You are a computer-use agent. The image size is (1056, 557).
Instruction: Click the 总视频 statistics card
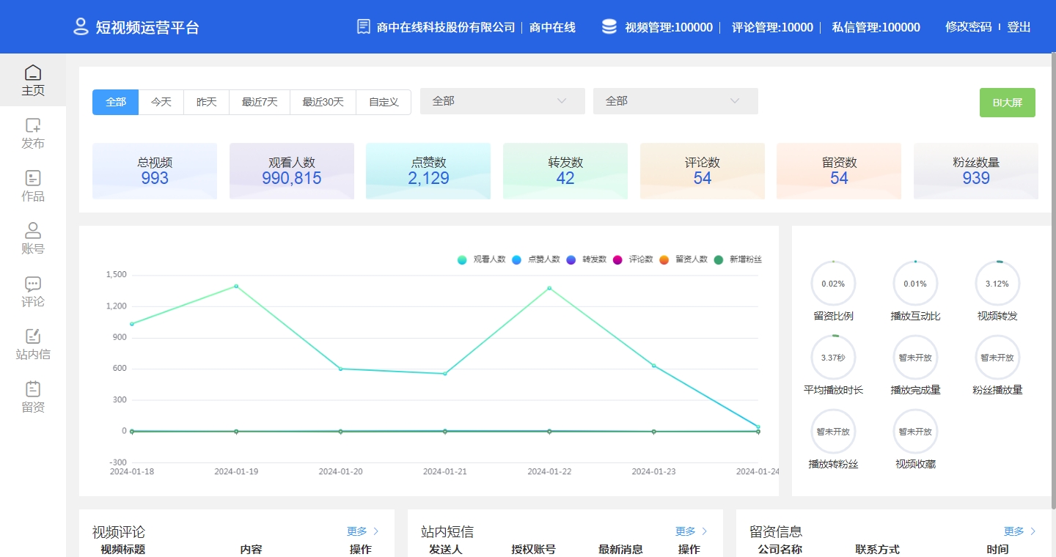(155, 171)
